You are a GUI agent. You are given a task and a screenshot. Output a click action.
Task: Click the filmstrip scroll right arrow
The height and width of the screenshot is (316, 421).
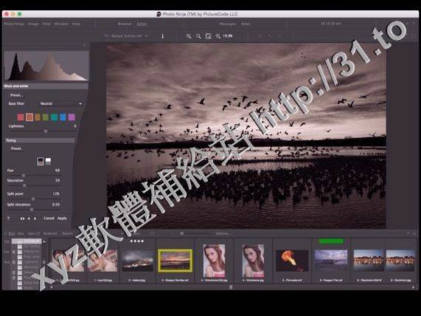(413, 287)
